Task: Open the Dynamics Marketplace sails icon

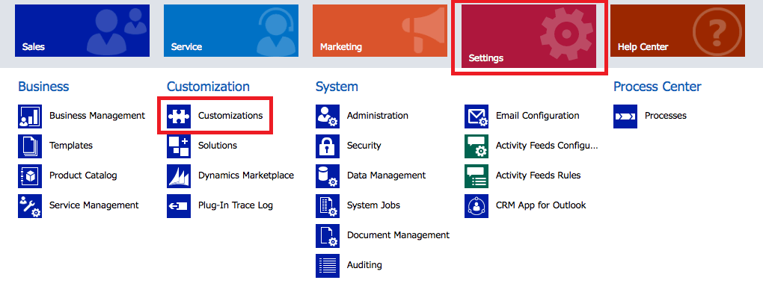Action: (179, 175)
